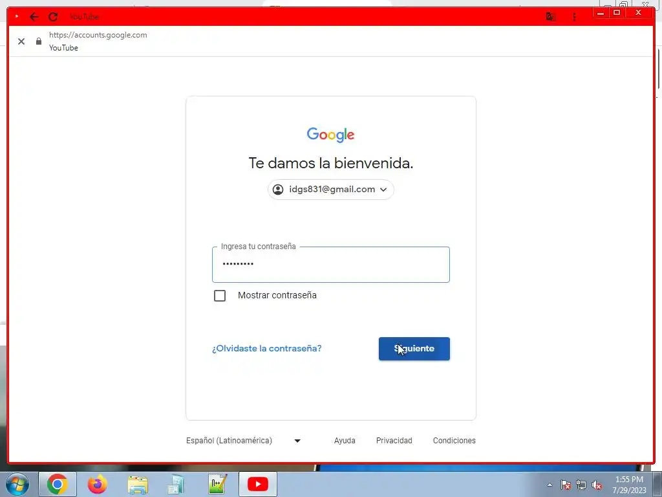Image resolution: width=662 pixels, height=497 pixels.
Task: Click the YouTube title in red bar
Action: pyautogui.click(x=84, y=17)
